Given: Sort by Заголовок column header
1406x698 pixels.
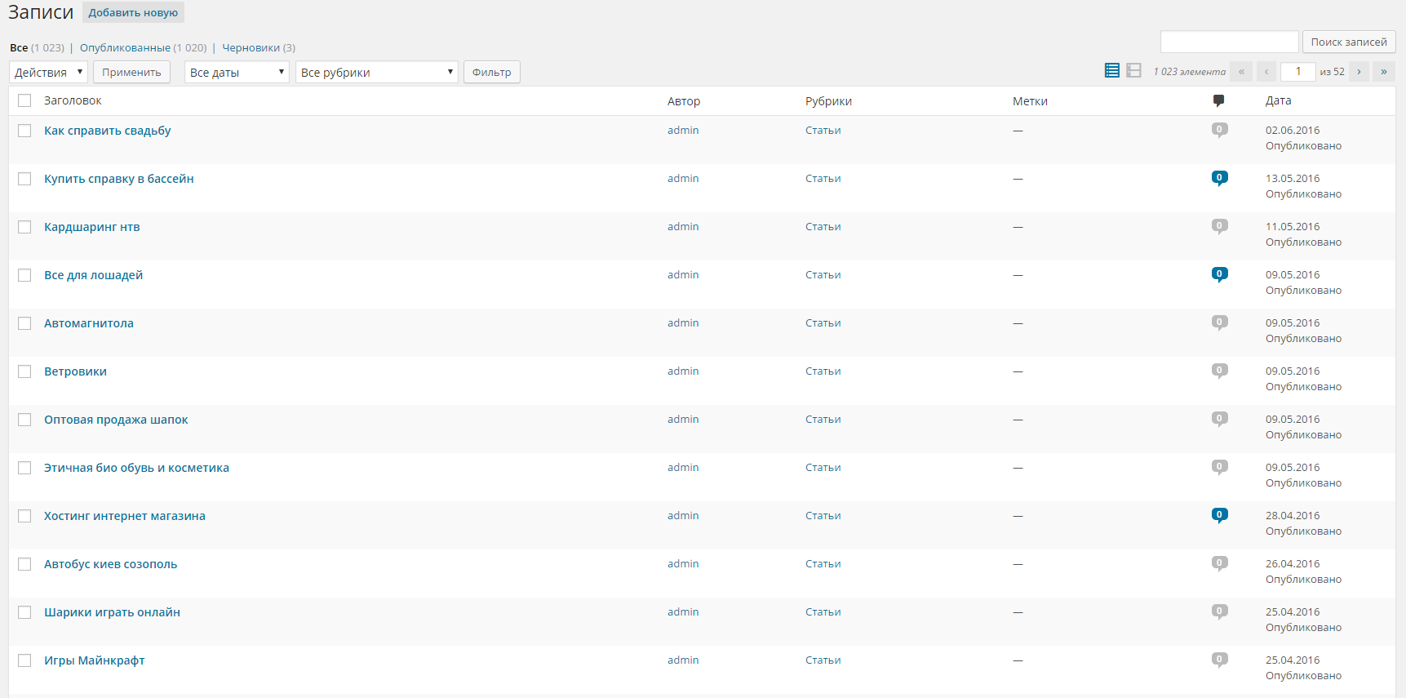Looking at the screenshot, I should [x=73, y=100].
